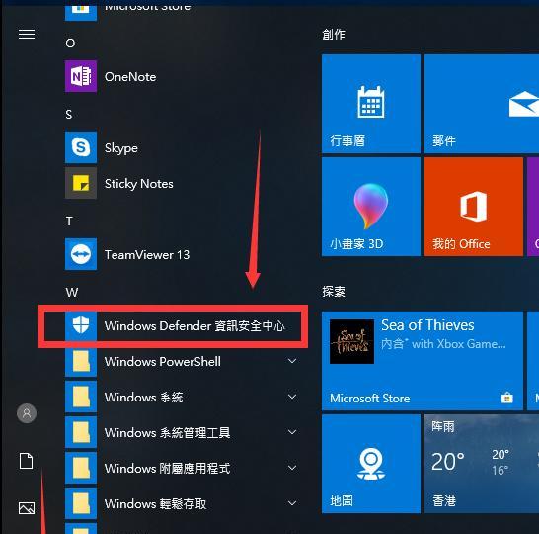Open the 香港 weather tile

coord(482,464)
